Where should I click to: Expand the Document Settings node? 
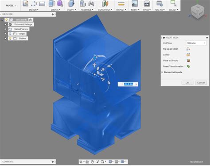(5, 24)
